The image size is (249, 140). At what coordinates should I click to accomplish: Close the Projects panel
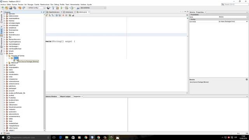pos(42,12)
